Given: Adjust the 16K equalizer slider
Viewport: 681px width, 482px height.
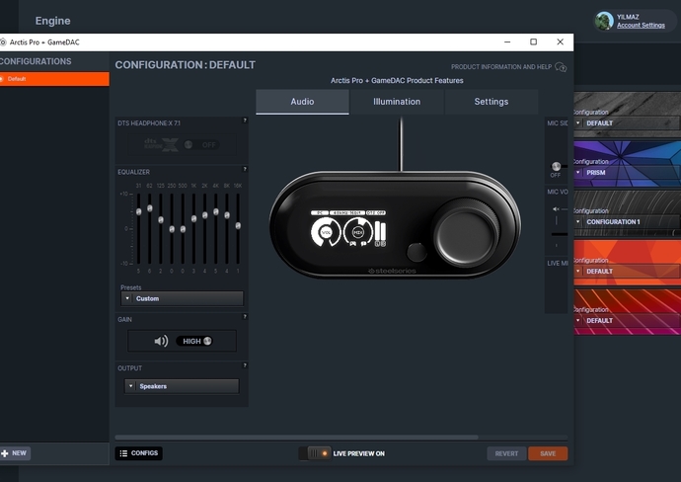Looking at the screenshot, I should [x=238, y=225].
